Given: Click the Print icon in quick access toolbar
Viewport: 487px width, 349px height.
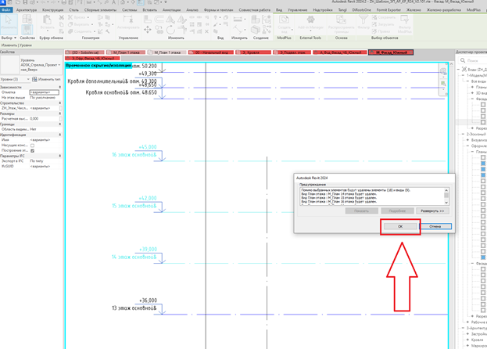Looking at the screenshot, I should tap(63, 2).
